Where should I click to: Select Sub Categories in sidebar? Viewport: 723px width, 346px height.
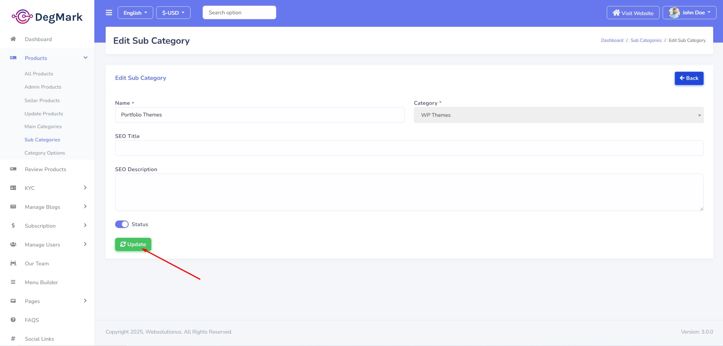pos(42,140)
